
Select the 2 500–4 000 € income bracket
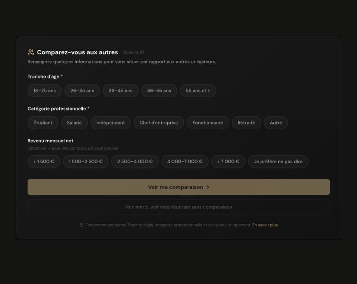(x=136, y=161)
